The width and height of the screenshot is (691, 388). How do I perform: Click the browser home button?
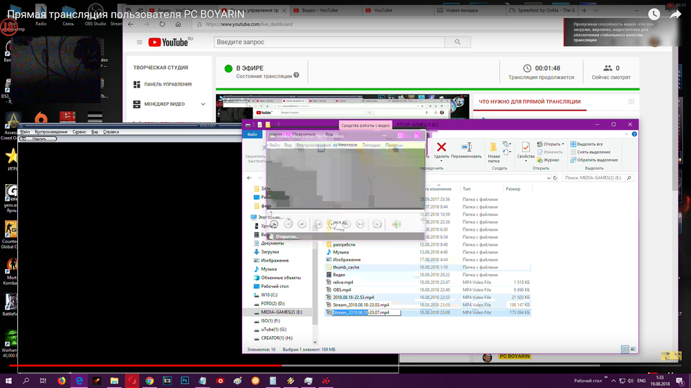coord(178,24)
